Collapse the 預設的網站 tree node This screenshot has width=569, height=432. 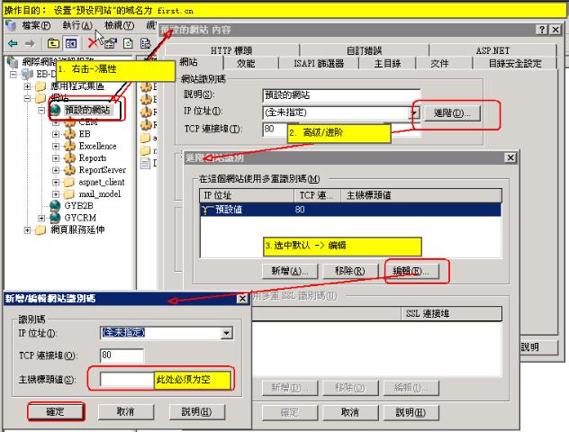pos(41,110)
